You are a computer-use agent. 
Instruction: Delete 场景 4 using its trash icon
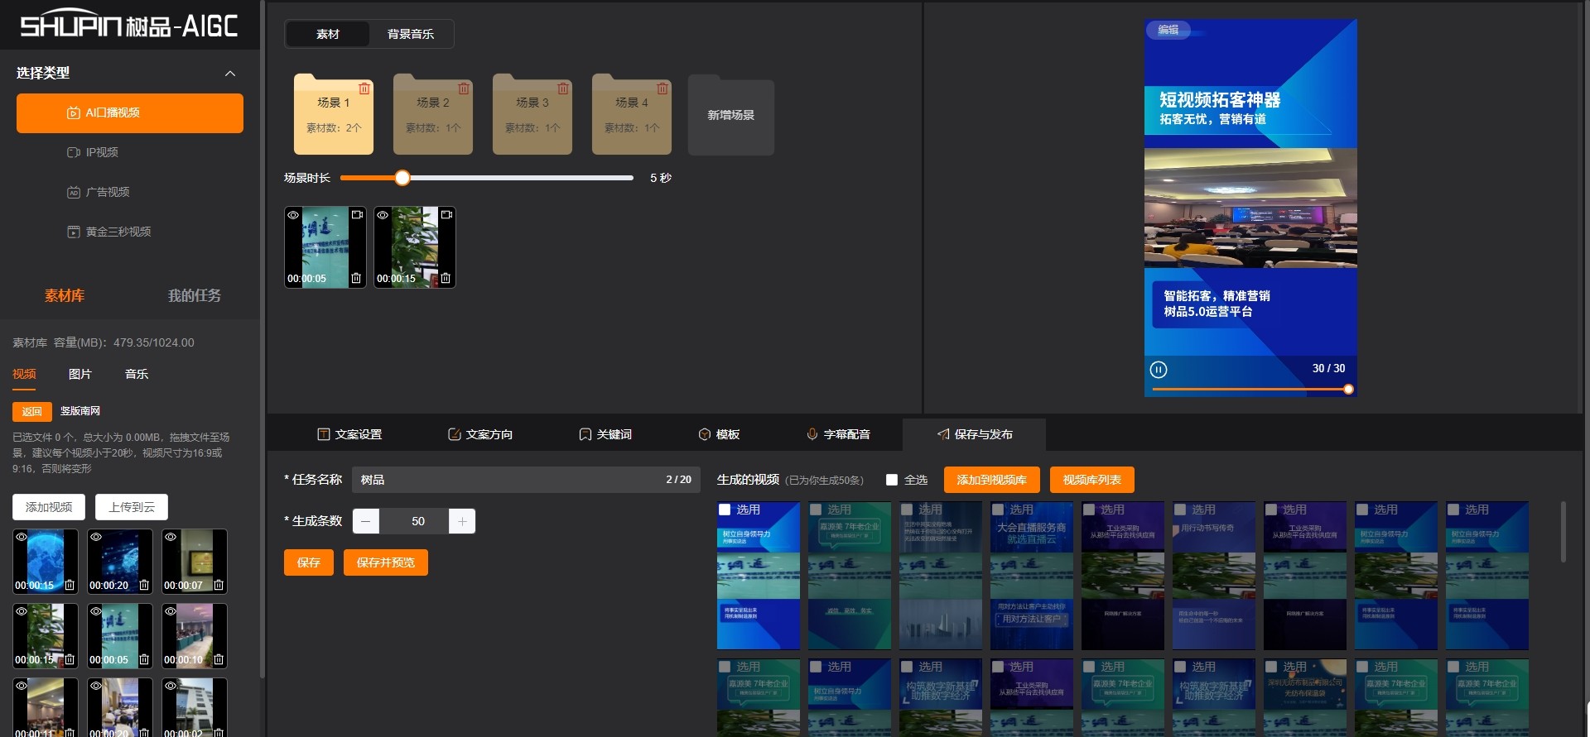pyautogui.click(x=662, y=89)
